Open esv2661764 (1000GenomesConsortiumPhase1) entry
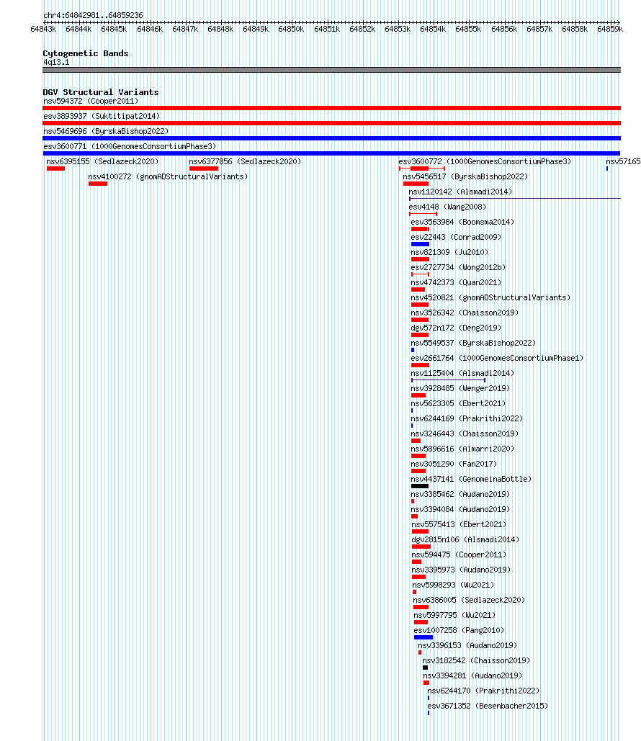Viewport: 641px width, 741px height. [497, 358]
